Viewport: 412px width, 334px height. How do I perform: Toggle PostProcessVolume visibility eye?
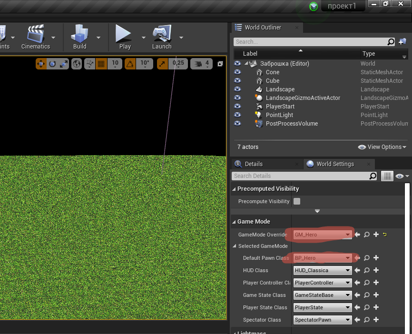point(237,123)
